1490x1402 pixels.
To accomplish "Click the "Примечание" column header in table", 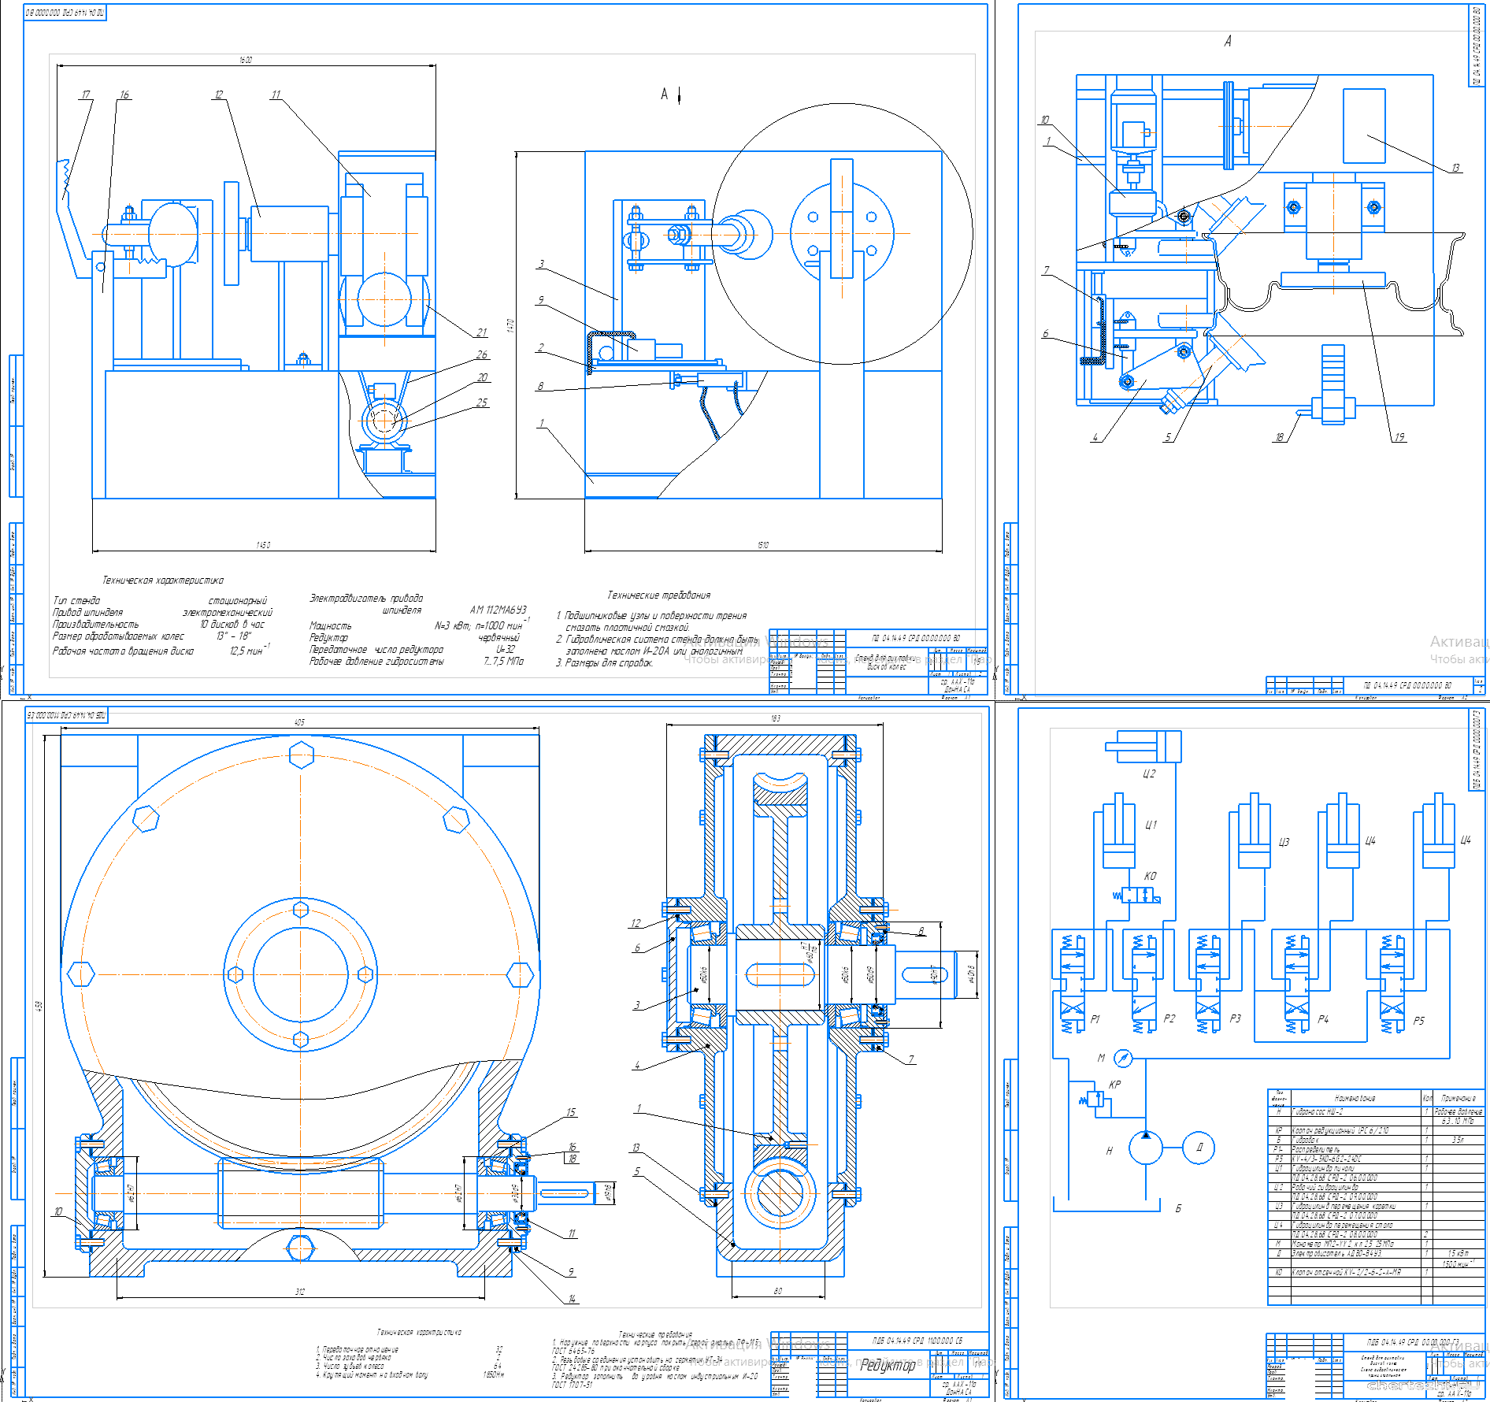I will coord(1458,1098).
